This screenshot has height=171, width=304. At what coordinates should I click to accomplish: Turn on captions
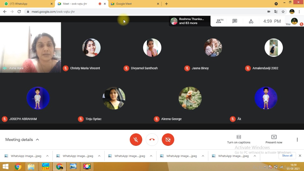click(239, 139)
